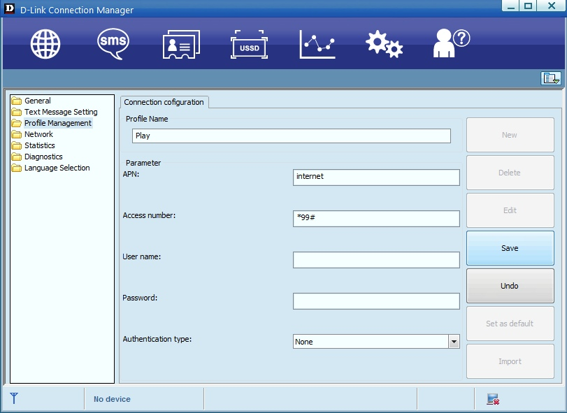Click the Password input field
567x413 pixels.
[376, 301]
